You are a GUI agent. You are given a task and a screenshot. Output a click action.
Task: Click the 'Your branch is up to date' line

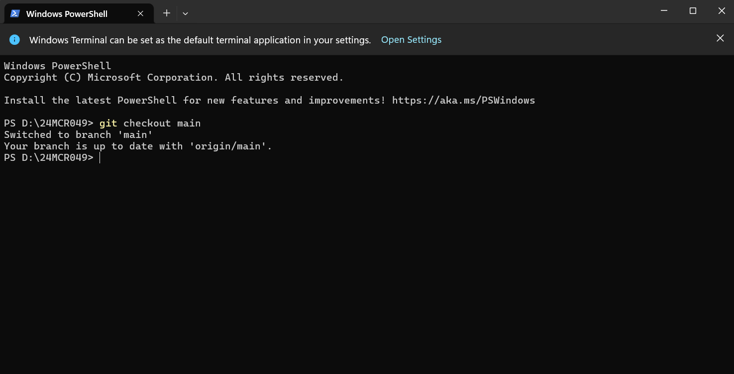click(138, 146)
